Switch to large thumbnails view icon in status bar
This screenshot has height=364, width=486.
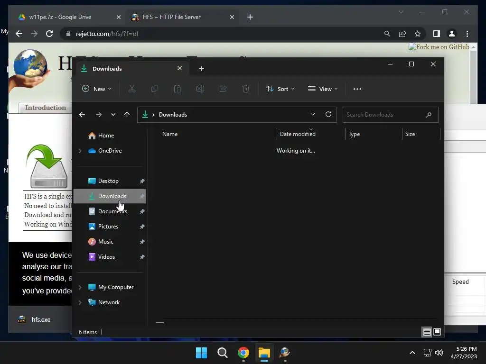click(x=437, y=332)
